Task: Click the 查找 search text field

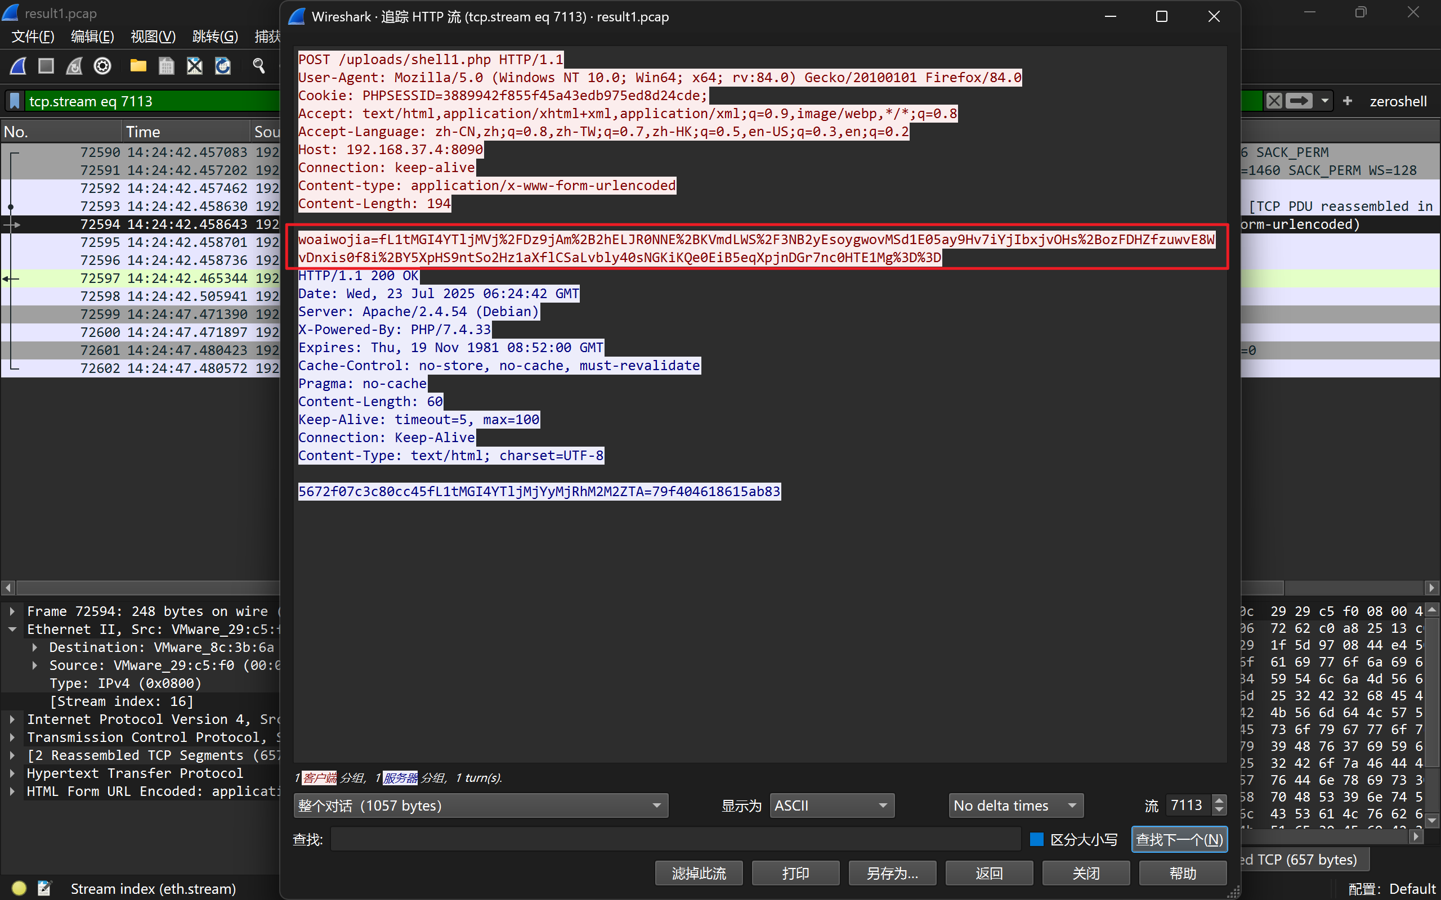Action: [x=675, y=839]
